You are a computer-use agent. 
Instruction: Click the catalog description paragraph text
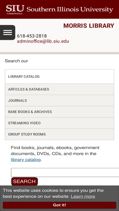click(x=55, y=154)
